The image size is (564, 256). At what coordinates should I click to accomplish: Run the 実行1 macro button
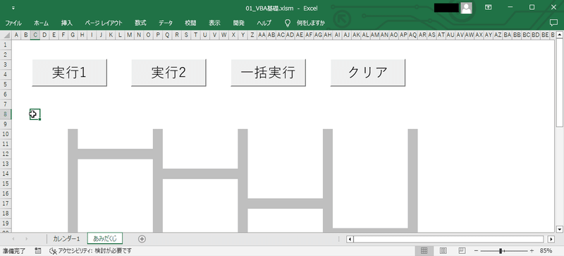(x=69, y=73)
